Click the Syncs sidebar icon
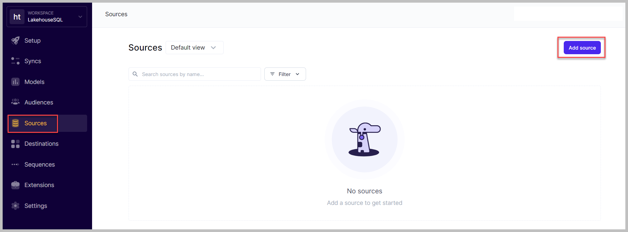 click(15, 61)
